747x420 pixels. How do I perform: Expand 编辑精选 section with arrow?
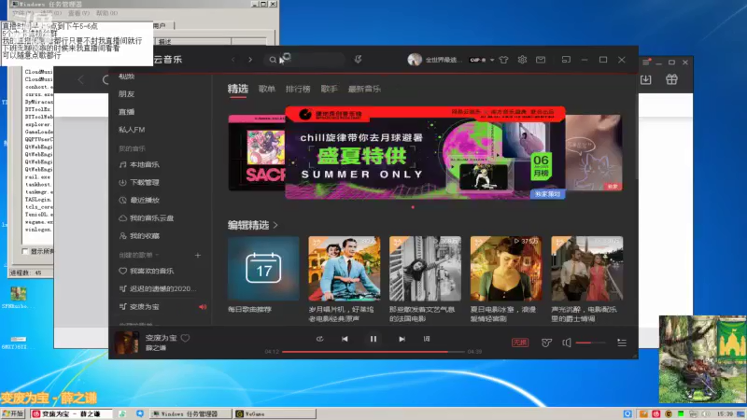tap(275, 225)
